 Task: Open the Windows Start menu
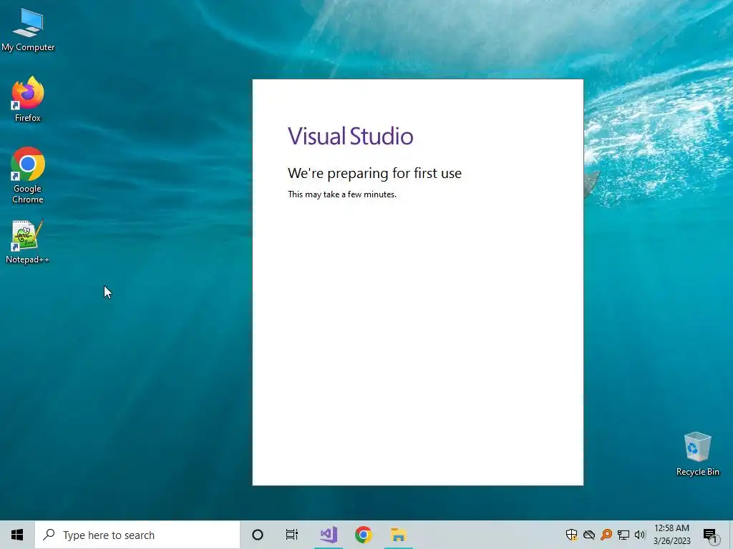pyautogui.click(x=17, y=535)
